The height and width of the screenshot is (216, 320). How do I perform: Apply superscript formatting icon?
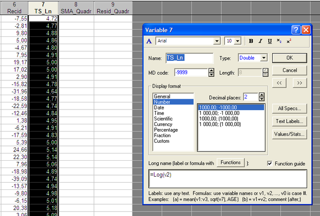(289, 41)
